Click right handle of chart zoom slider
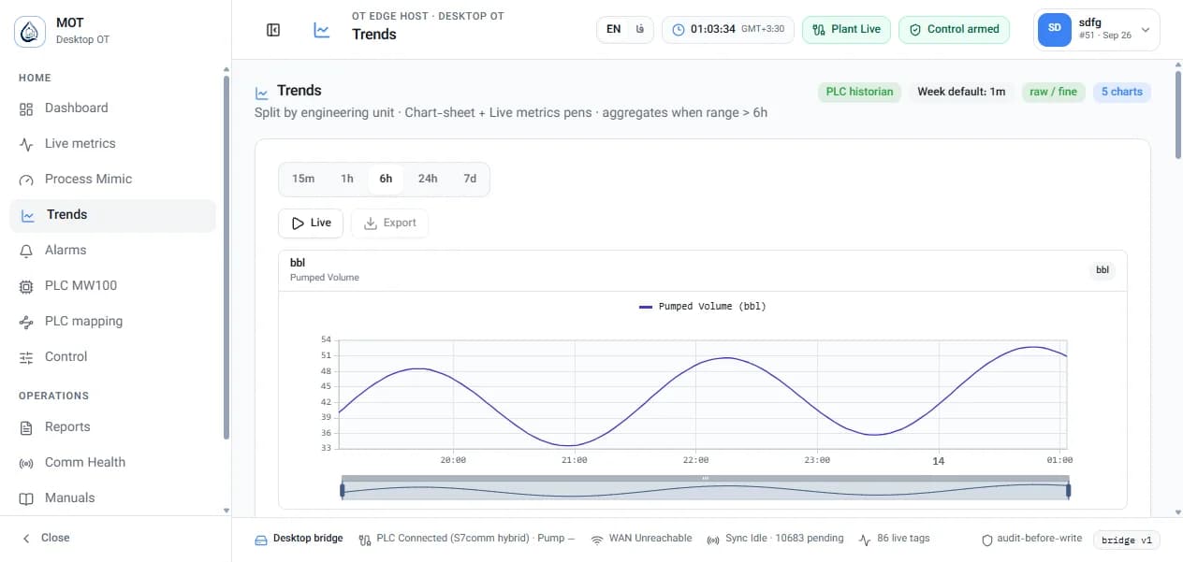1183x562 pixels. point(1068,490)
